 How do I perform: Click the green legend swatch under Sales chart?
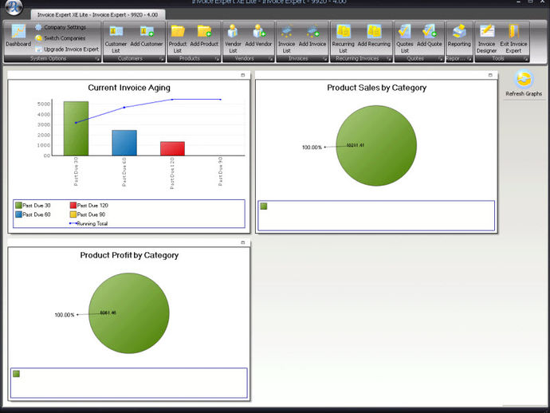pyautogui.click(x=264, y=206)
